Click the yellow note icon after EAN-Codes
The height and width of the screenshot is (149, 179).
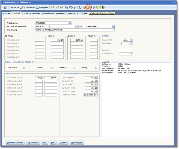(52, 7)
